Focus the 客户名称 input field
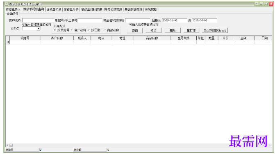The height and width of the screenshot is (154, 275). [38, 20]
